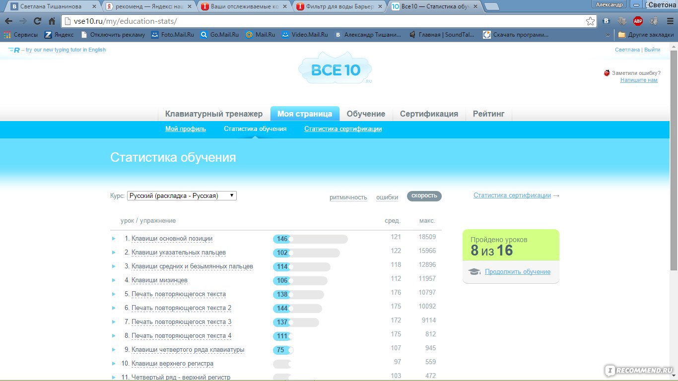Switch to Фильтр для воды Барьер tab
This screenshot has width=678, height=381.
[x=339, y=6]
